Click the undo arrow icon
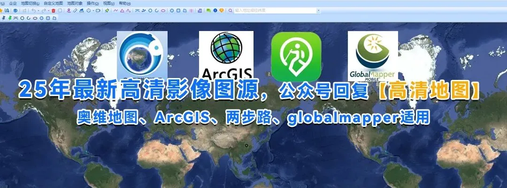 point(34,10)
